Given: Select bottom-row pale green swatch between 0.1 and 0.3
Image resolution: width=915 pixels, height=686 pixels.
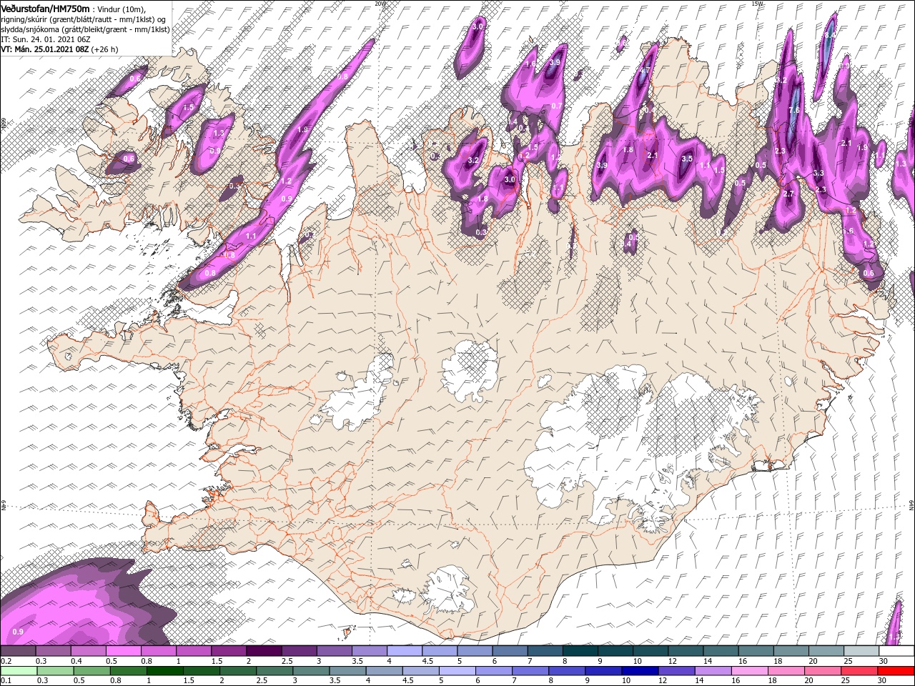Looking at the screenshot, I should [19, 671].
